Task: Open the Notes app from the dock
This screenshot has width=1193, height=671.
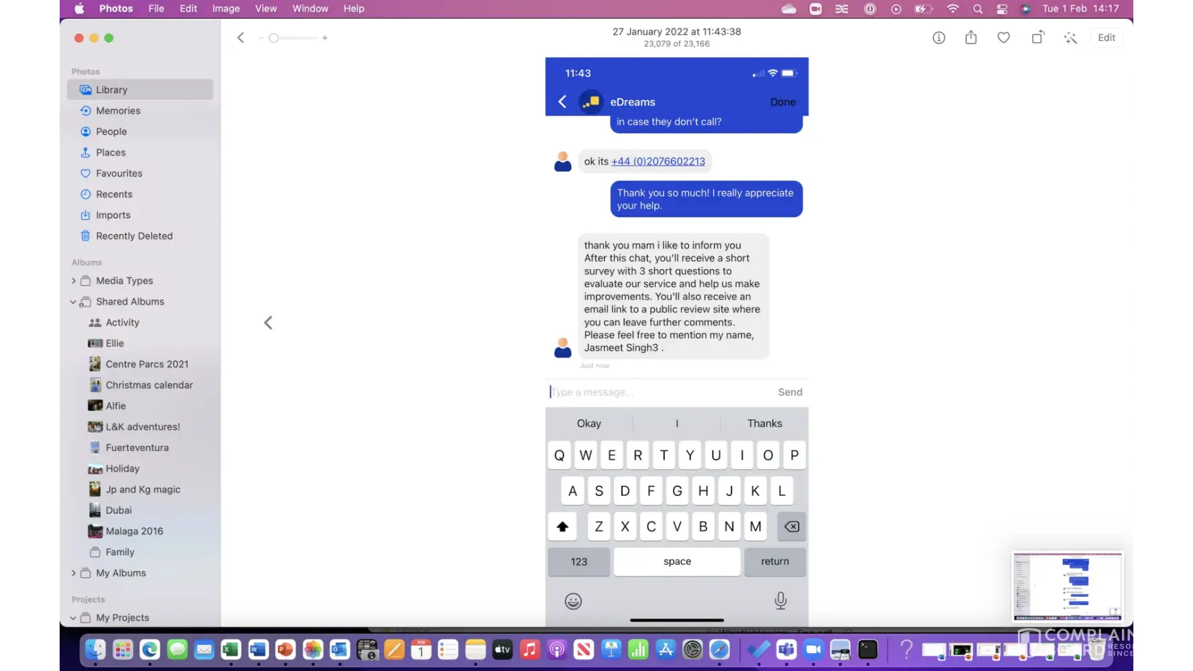Action: click(x=475, y=650)
